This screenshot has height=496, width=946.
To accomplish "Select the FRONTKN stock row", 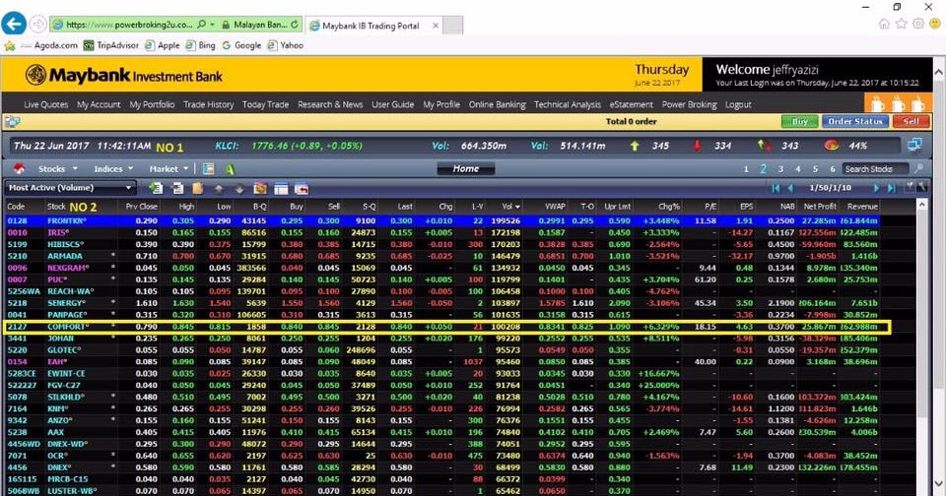I will (443, 220).
